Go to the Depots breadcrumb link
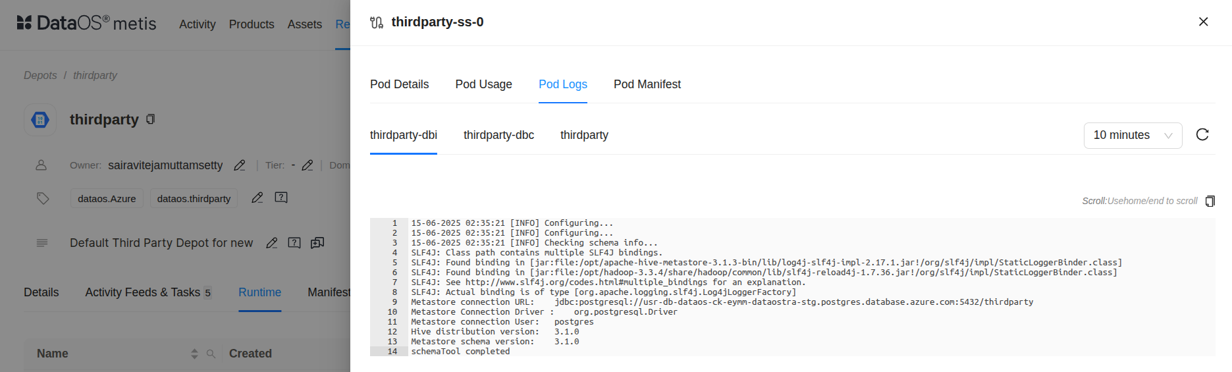Viewport: 1232px width, 372px height. 40,75
